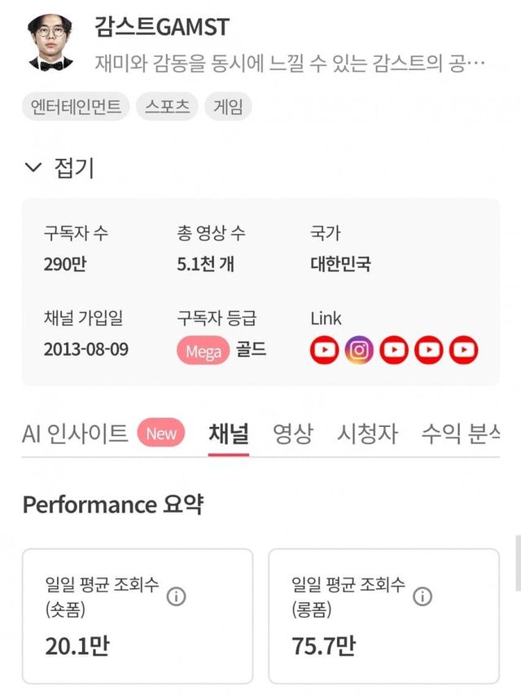This screenshot has width=521, height=695.
Task: Open the fourth link icon (YouTube)
Action: coord(429,350)
